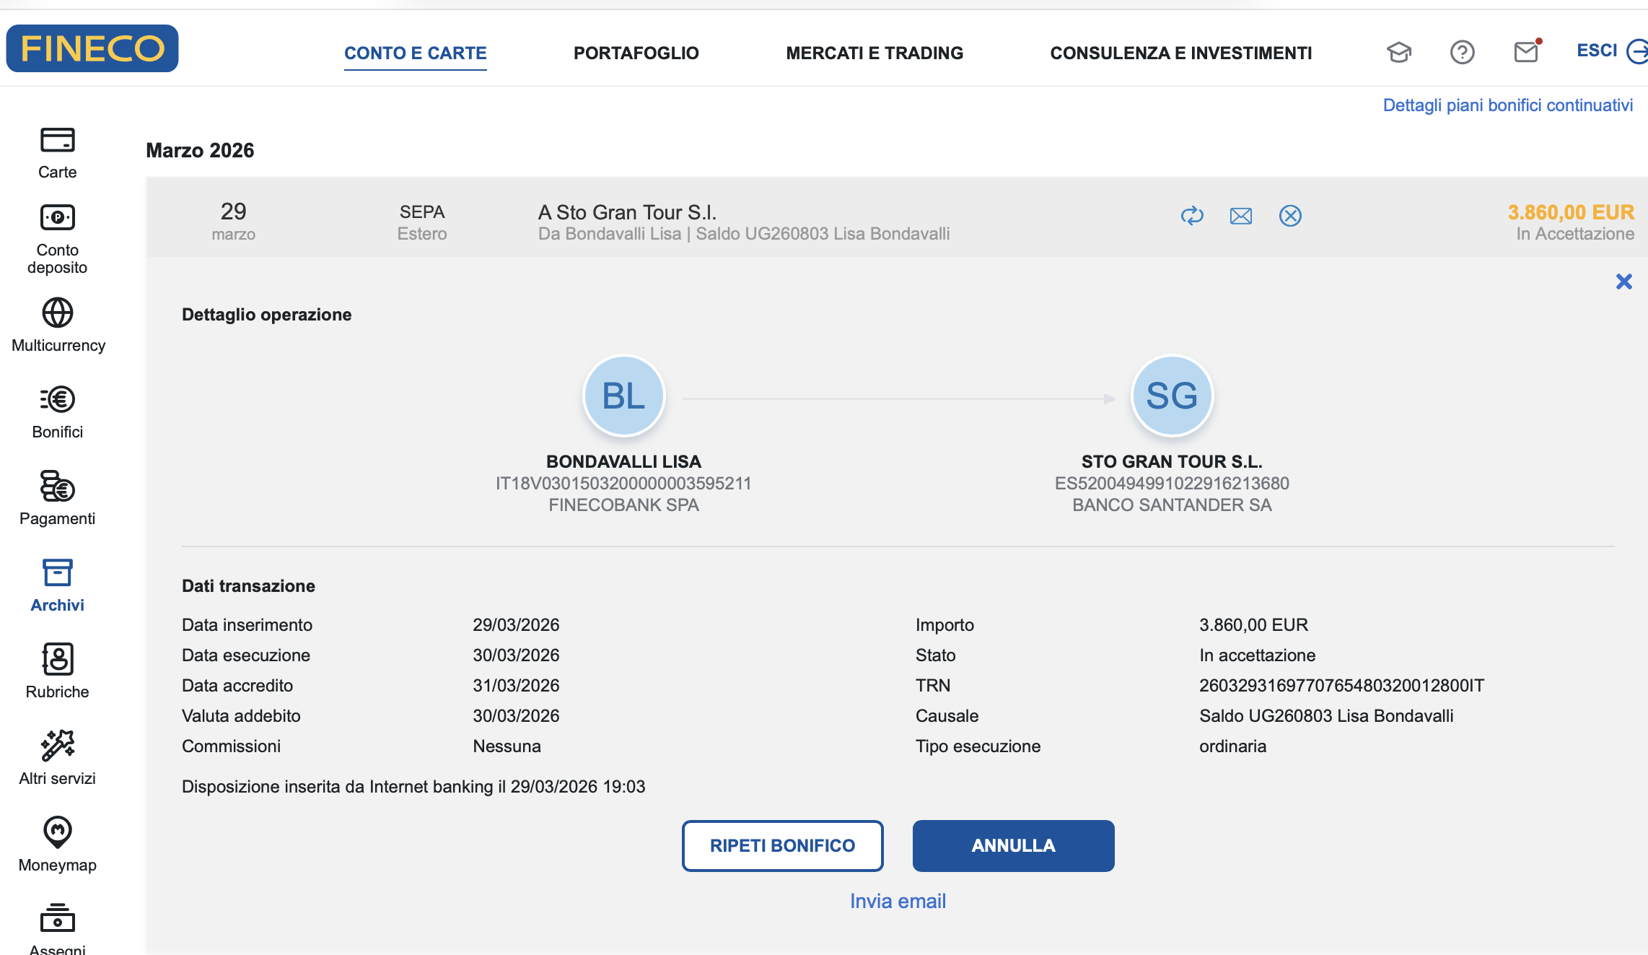Click the 3.860,00 EUR row amount
Screen dimensions: 1648x955
point(1571,212)
